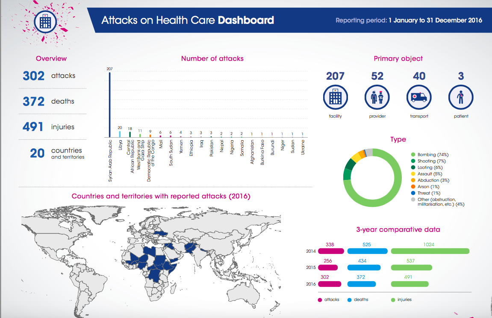Click the Syrian Arab Republic bar

tap(110, 105)
